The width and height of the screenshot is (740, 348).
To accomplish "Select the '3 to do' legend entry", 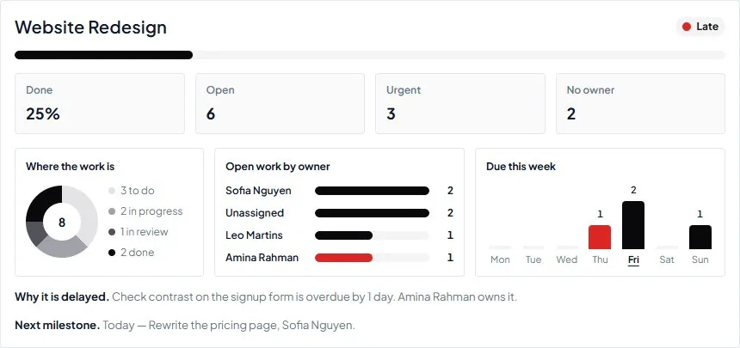I will tap(132, 191).
